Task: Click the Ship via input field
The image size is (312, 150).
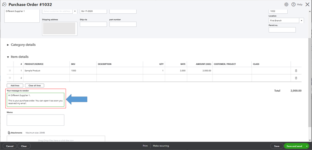Action: coord(93,24)
